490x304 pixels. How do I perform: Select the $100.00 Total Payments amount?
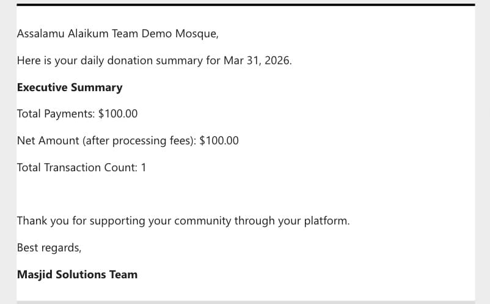tap(118, 114)
